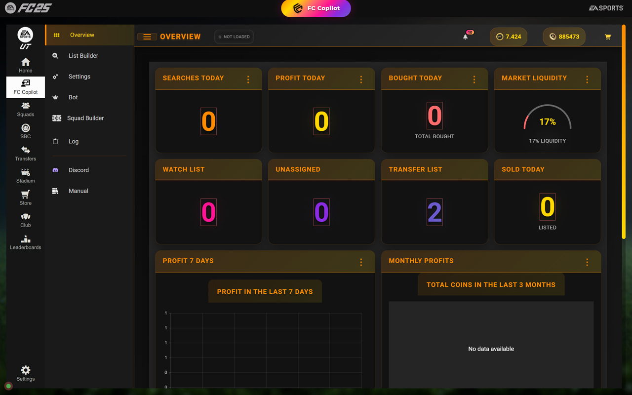Click the Bought Today value above TOTAL BOUGHT

[x=434, y=116]
